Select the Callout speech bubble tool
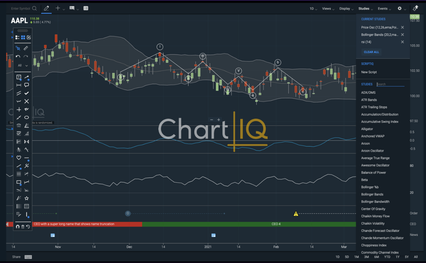Image resolution: width=426 pixels, height=263 pixels. click(x=27, y=85)
